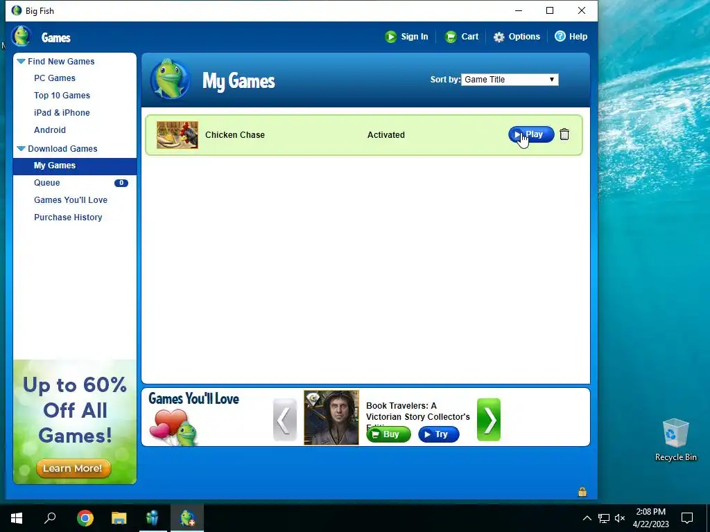
Task: Collapse the Find New Games section
Action: pyautogui.click(x=21, y=61)
